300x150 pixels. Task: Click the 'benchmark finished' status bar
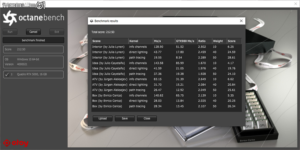pos(33,40)
